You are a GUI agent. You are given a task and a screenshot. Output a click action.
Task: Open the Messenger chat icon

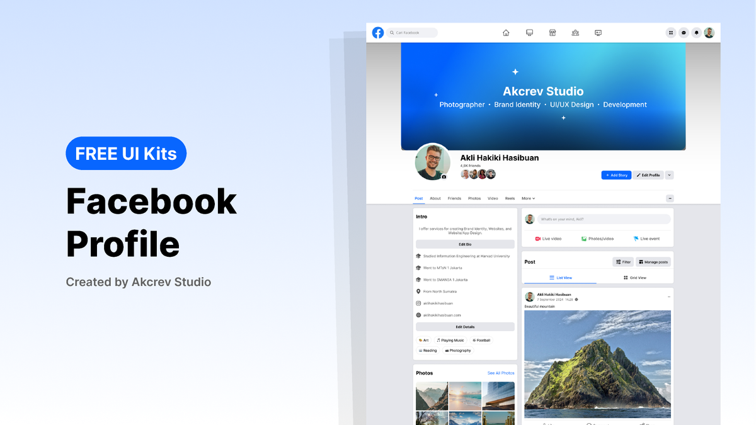click(x=684, y=33)
